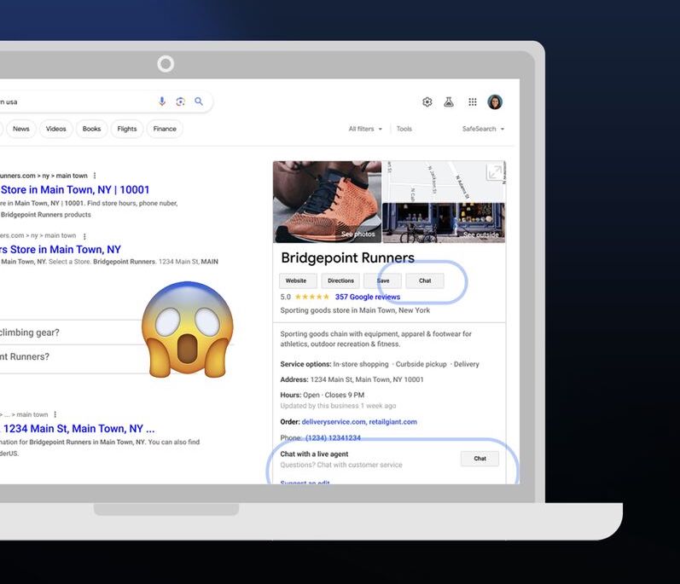Expand the All filters dropdown
Screen dimensions: 680x584
coord(365,129)
